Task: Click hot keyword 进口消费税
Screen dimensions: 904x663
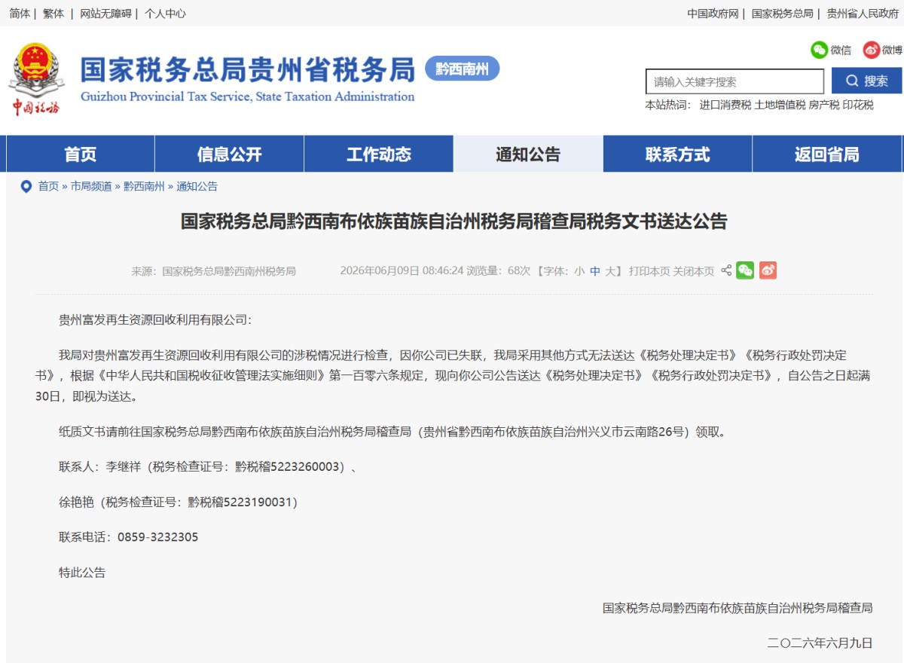Action: [725, 105]
